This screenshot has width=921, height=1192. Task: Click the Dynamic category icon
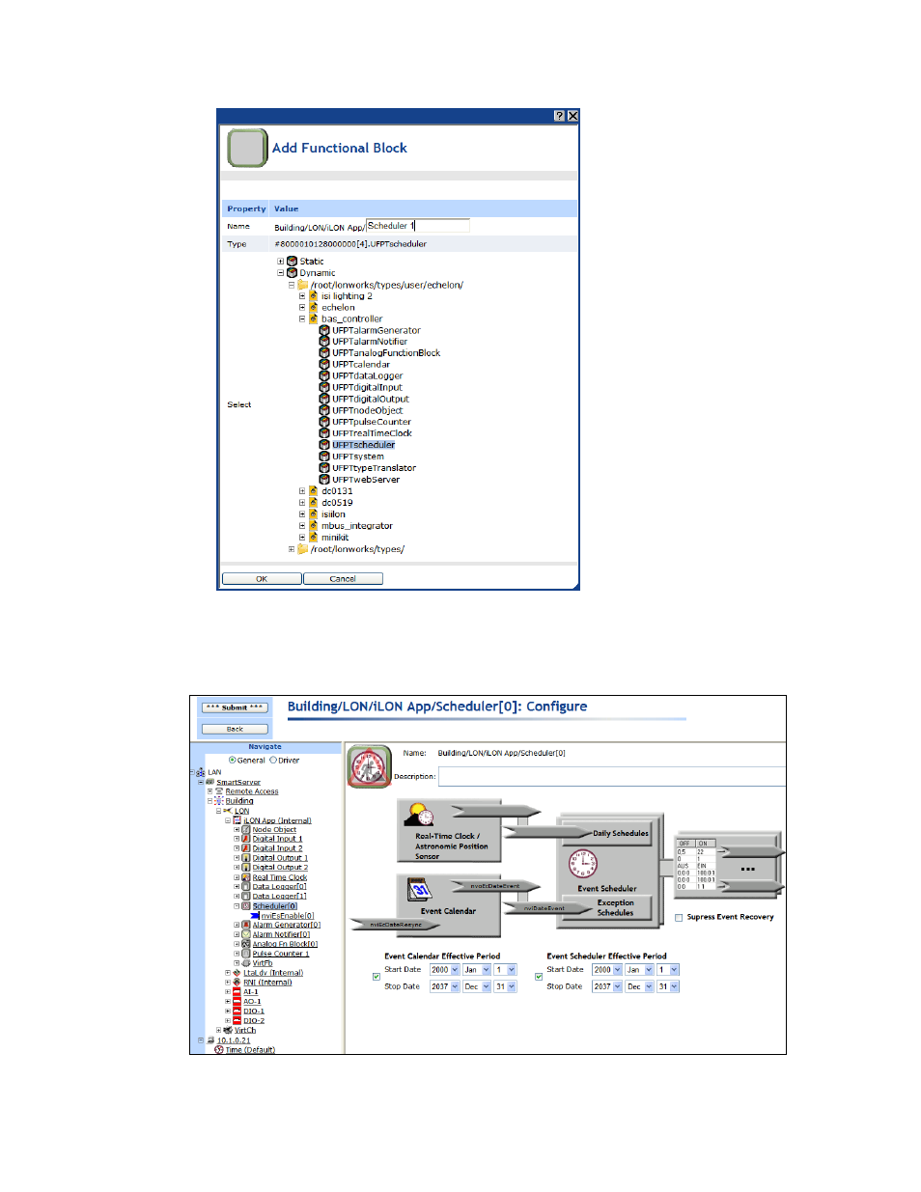[x=292, y=273]
